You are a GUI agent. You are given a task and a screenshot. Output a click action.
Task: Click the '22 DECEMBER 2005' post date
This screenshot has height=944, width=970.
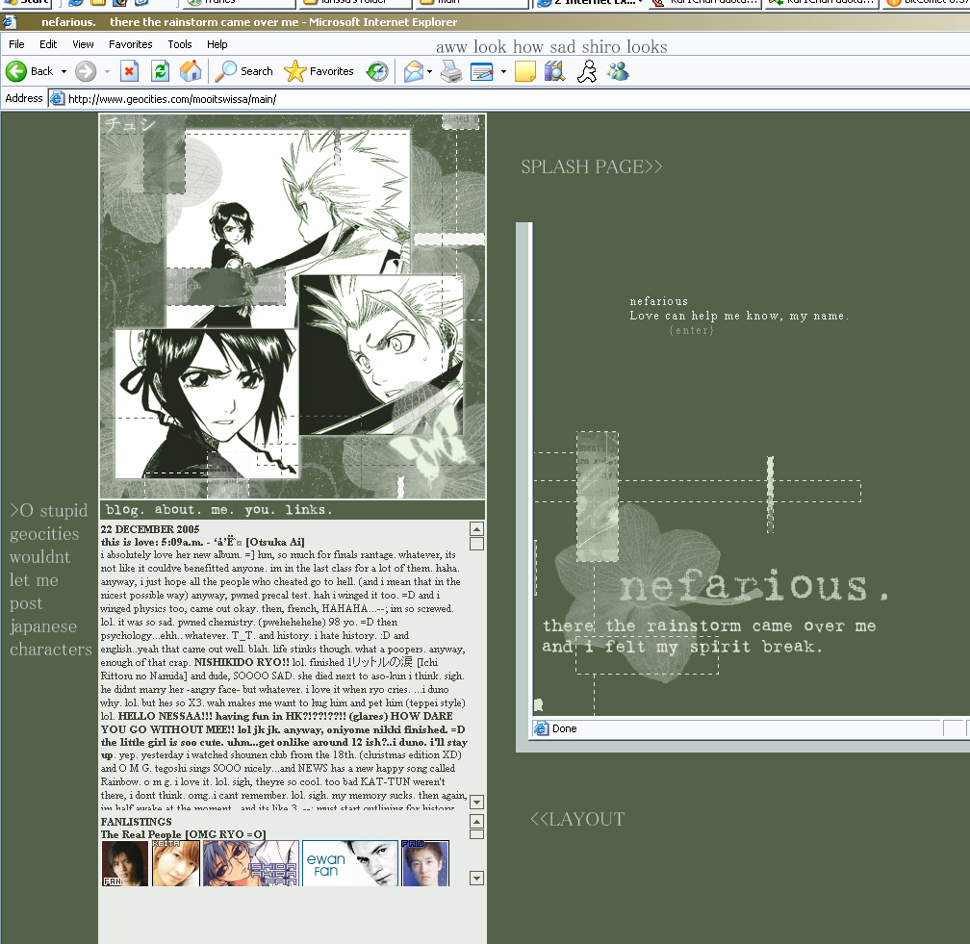point(150,529)
